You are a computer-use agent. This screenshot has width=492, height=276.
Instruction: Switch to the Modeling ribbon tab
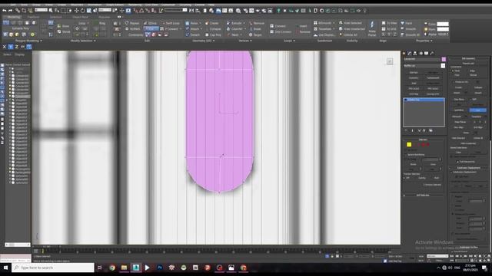pyautogui.click(x=14, y=17)
